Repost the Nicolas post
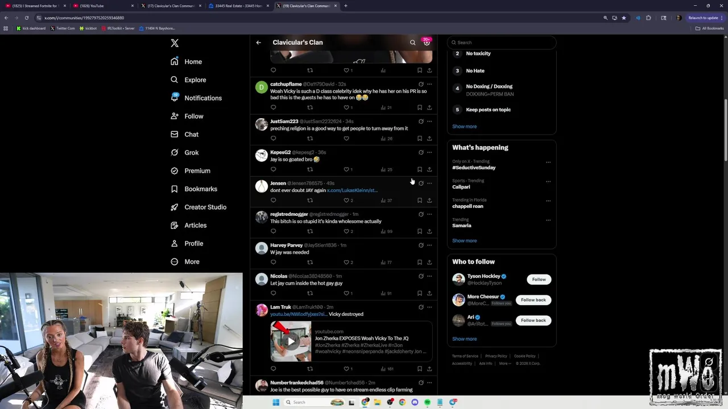The height and width of the screenshot is (409, 728). pyautogui.click(x=310, y=293)
